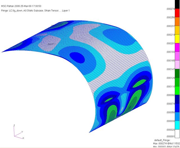The width and height of the screenshot is (180, 148).
Task: Click the white swatch at the legend bottom
Action: (177, 134)
